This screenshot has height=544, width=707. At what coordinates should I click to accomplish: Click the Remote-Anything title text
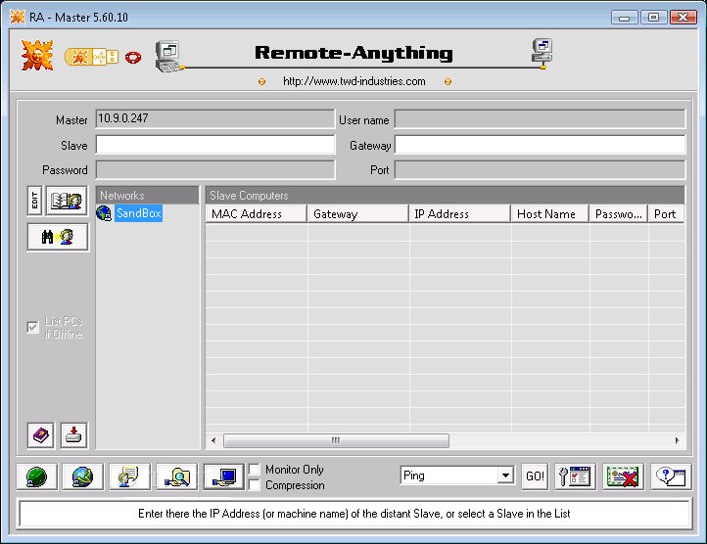(x=353, y=53)
